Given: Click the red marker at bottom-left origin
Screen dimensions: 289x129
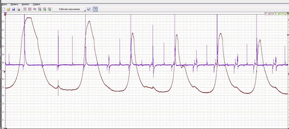Looking at the screenshot, I should (5, 128).
